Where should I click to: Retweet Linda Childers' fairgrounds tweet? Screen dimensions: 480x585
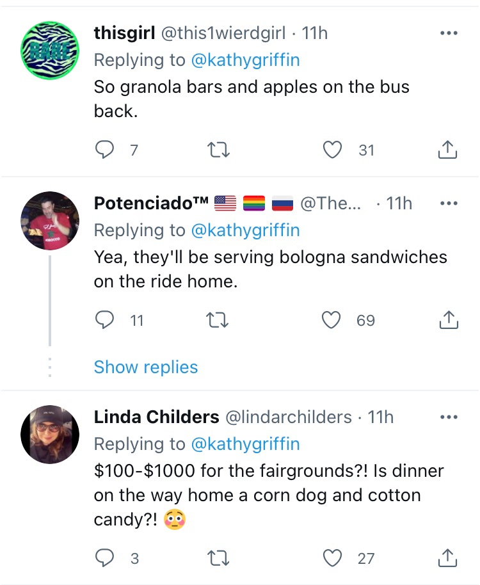point(219,558)
